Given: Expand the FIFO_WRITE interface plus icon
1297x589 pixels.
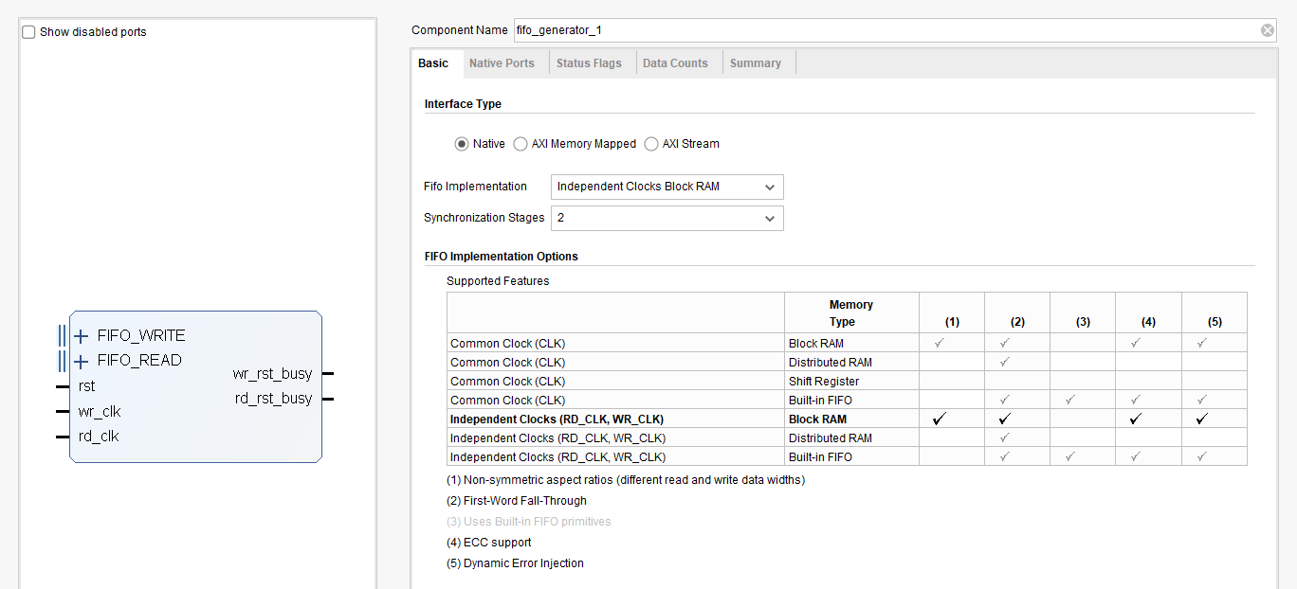Looking at the screenshot, I should click(x=82, y=336).
